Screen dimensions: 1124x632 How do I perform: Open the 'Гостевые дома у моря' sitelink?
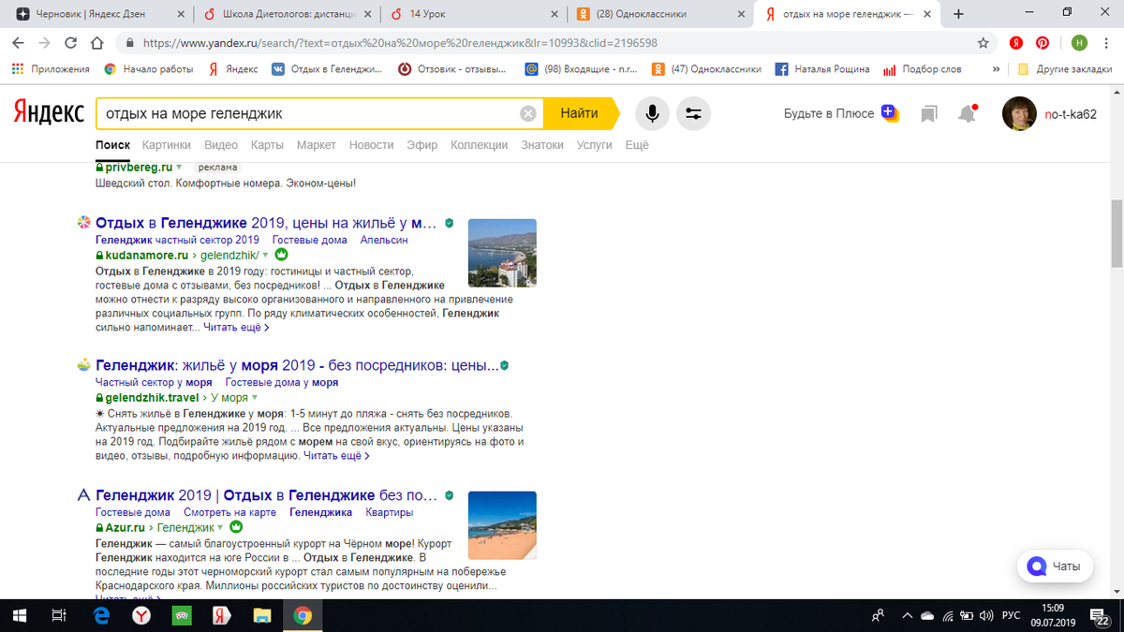281,383
